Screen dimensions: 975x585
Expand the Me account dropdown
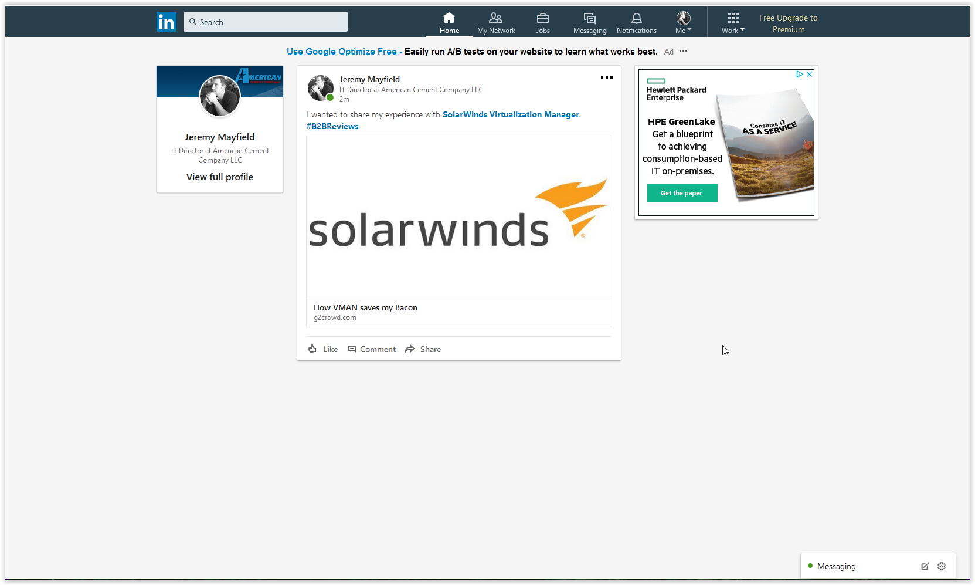click(684, 23)
